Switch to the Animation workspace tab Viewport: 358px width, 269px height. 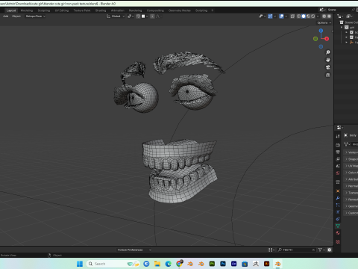click(117, 10)
